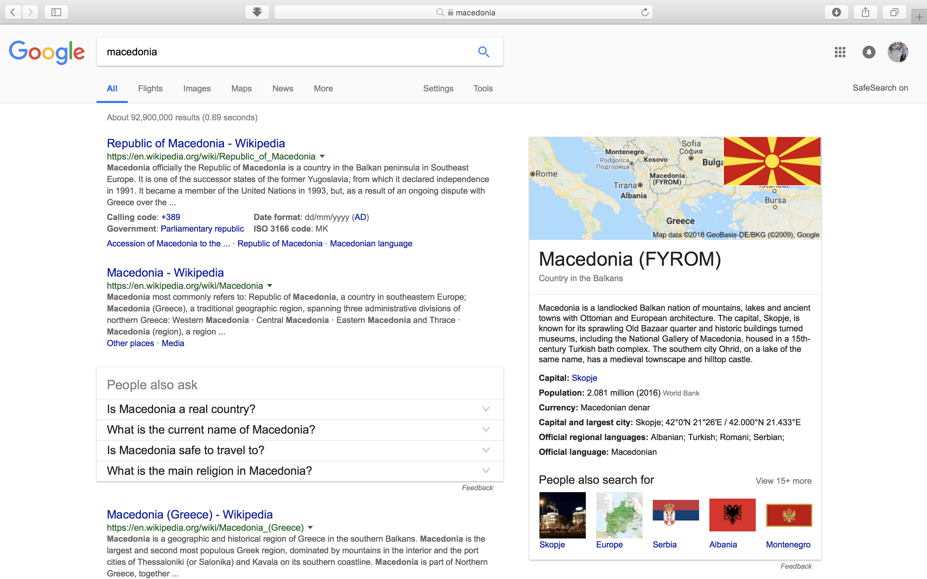This screenshot has height=579, width=927.
Task: Open the Montenegro flag thumbnail
Action: pyautogui.click(x=789, y=515)
